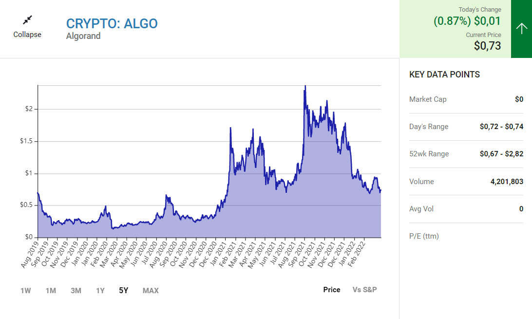Click the Feb 2022 x-axis label

(x=357, y=254)
